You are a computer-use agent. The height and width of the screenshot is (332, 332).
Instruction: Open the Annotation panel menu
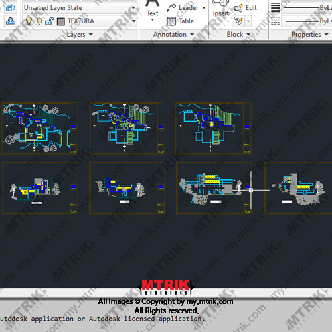pyautogui.click(x=173, y=35)
